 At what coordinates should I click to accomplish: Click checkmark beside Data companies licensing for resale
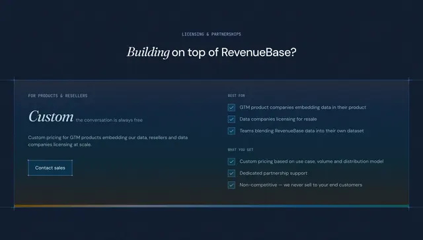coord(231,119)
